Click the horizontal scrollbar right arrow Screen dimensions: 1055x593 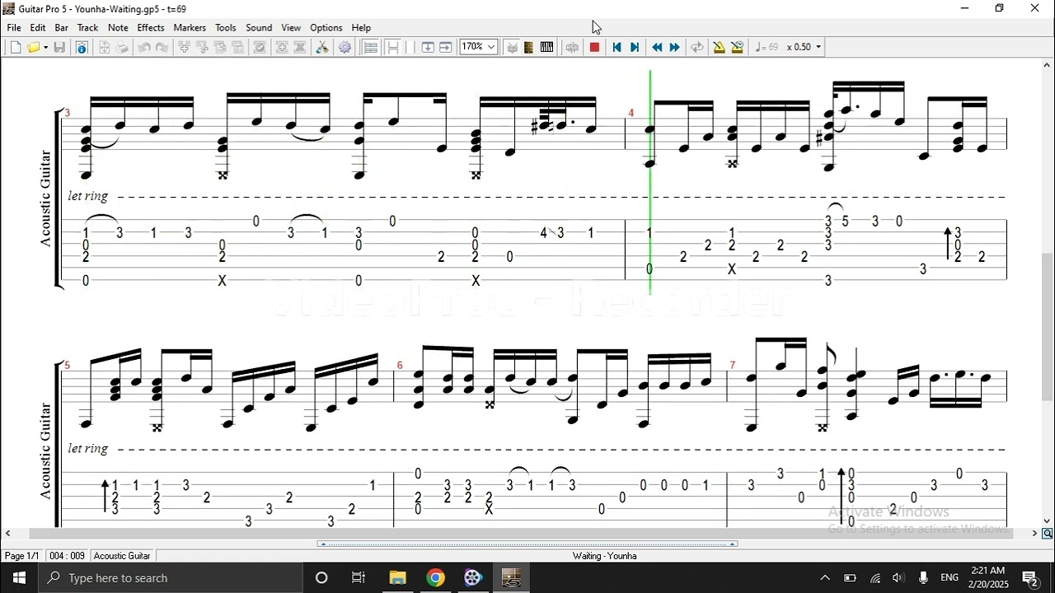point(1034,534)
